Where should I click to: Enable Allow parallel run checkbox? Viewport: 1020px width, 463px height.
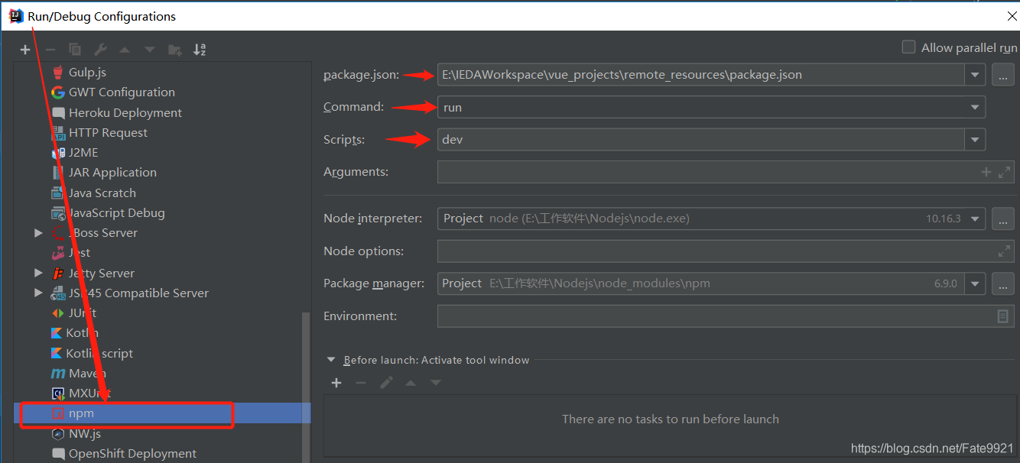(x=908, y=47)
